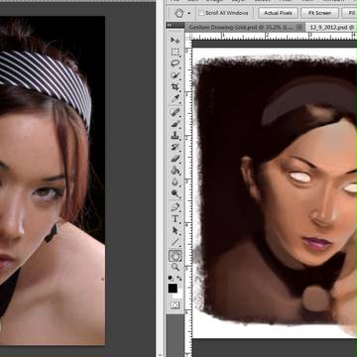Click the Actual Pixels button
Screen dimensions: 357x357
point(278,13)
